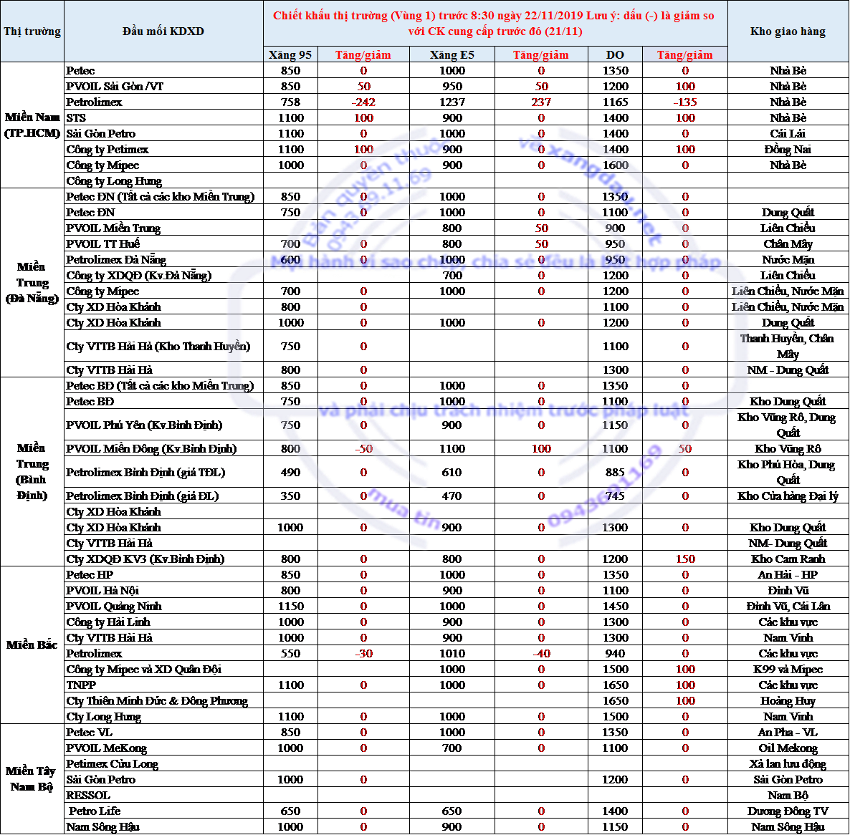Select the '1237' Xăng E5 value
The width and height of the screenshot is (850, 835).
452,102
